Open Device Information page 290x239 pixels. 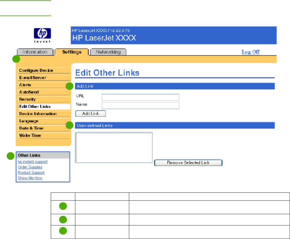[x=44, y=114]
